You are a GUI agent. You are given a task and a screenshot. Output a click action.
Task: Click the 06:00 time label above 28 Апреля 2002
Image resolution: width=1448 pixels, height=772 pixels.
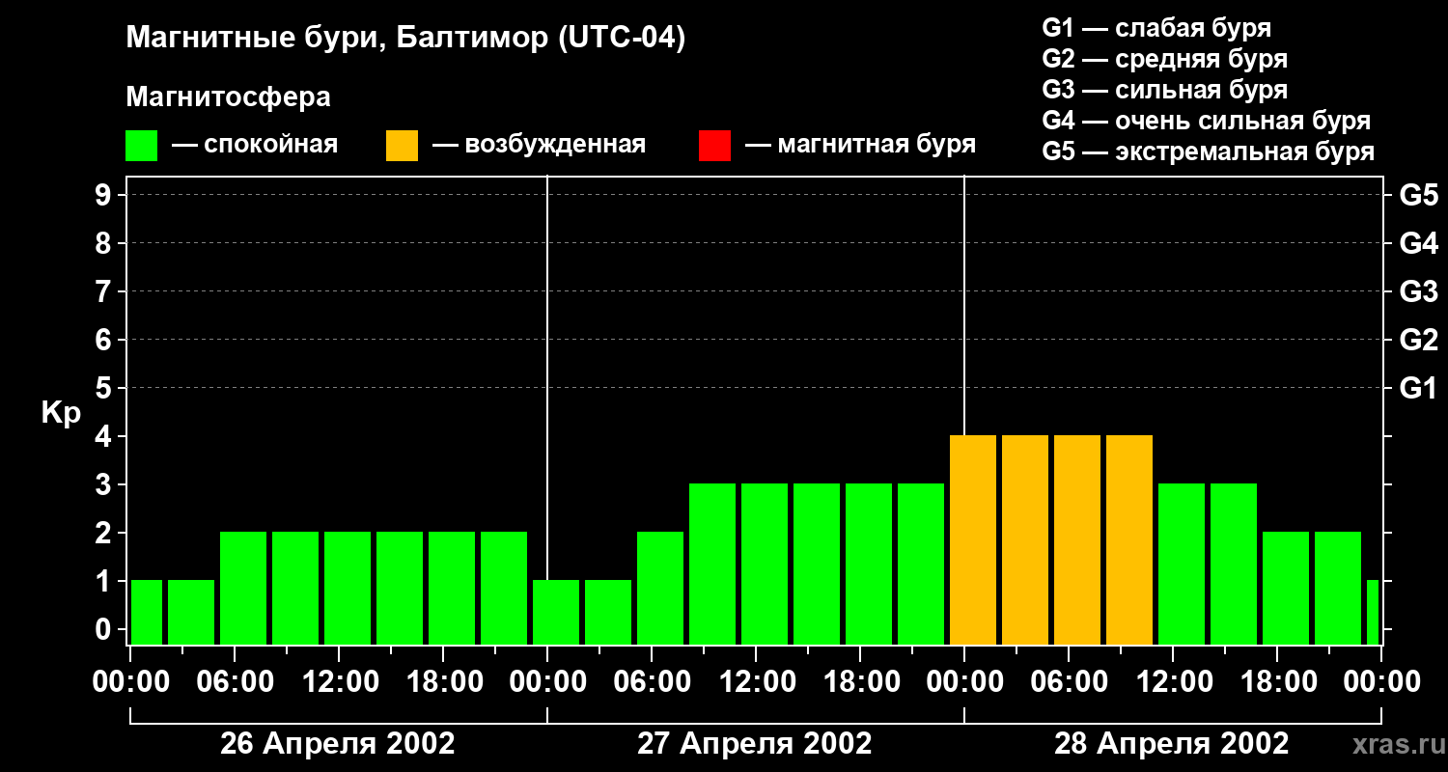click(x=1071, y=682)
